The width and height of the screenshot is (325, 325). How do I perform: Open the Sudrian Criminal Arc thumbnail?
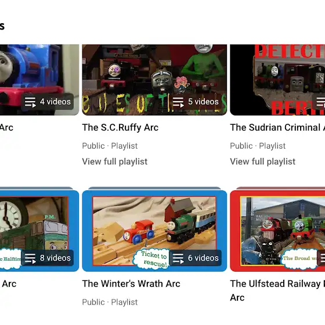coord(277,80)
